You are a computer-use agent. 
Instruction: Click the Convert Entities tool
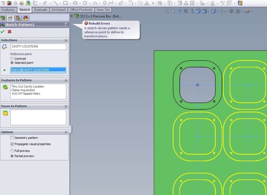click(170, 3)
